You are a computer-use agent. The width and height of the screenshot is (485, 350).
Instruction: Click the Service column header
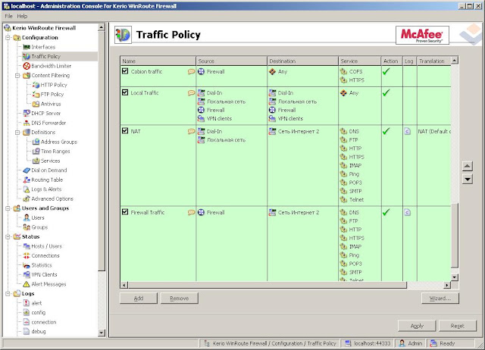click(x=360, y=61)
